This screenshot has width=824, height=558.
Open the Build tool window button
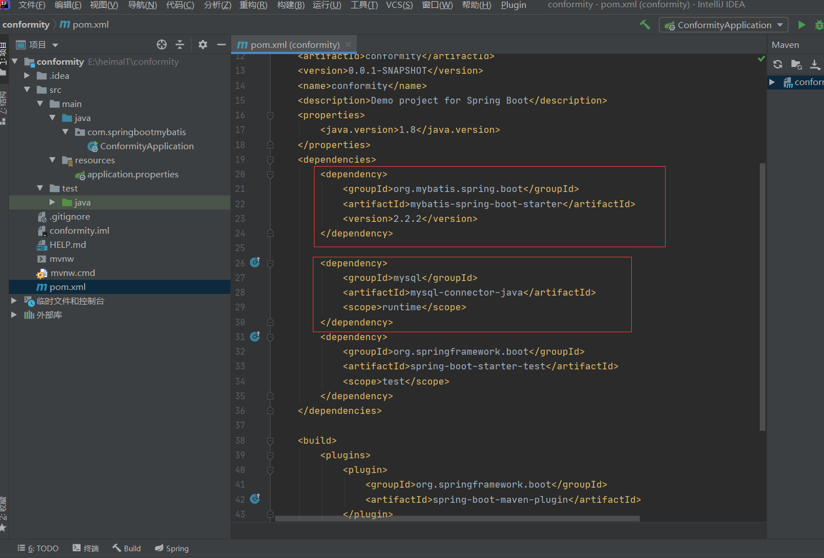tap(127, 548)
